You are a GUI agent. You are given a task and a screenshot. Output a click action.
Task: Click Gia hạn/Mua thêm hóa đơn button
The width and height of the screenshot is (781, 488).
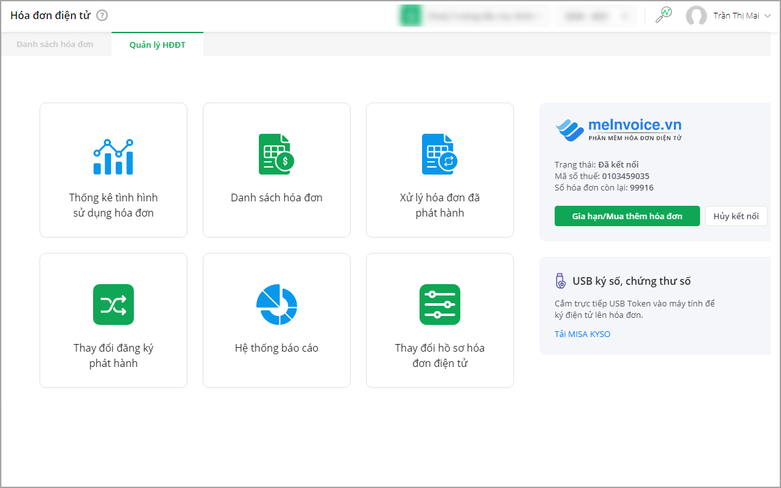click(x=627, y=216)
